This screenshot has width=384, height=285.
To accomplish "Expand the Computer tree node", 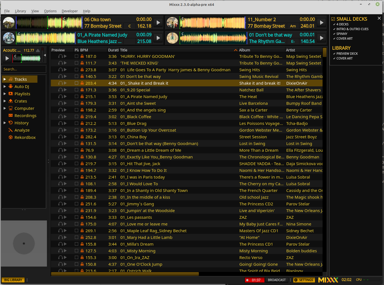I will (5, 108).
